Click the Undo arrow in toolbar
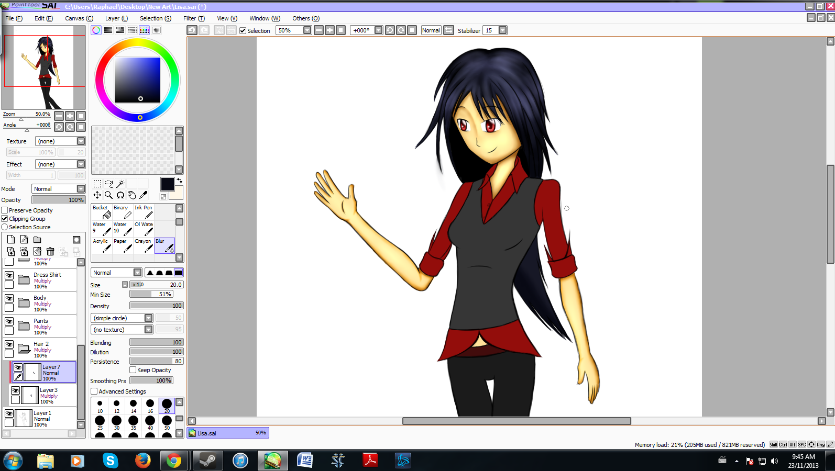Viewport: 835px width, 471px height. pyautogui.click(x=192, y=30)
